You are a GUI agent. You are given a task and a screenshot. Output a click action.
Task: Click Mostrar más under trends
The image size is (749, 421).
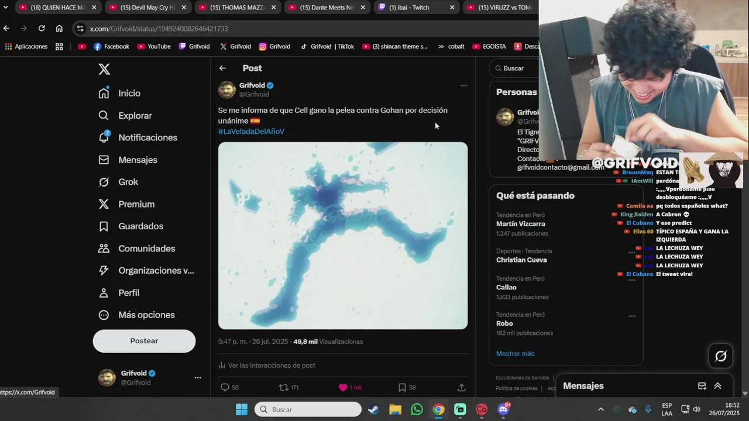coord(515,354)
